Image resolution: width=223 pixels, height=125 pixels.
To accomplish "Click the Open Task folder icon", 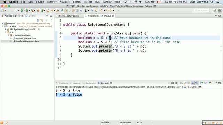I will [57, 11].
